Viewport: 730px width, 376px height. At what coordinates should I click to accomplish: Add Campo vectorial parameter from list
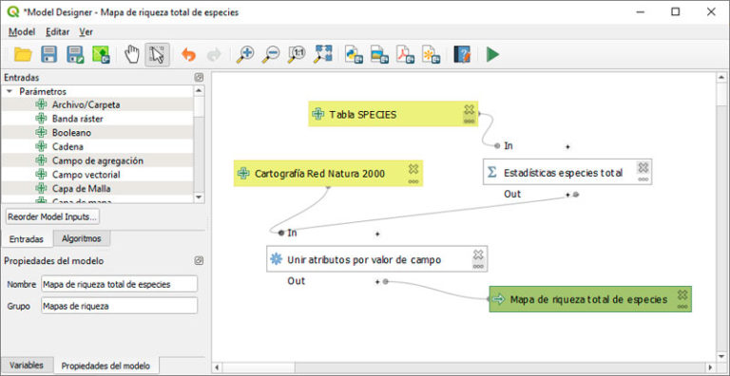coord(86,175)
